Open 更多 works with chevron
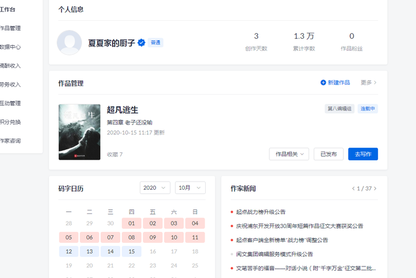The image size is (416, 278). (369, 82)
